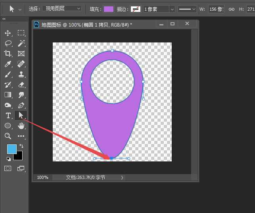Swap foreground and background colors
Image resolution: width=255 pixels, height=213 pixels.
(x=21, y=146)
